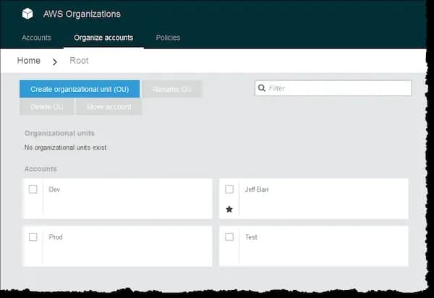Viewport: 434px width, 298px height.
Task: Click the star icon on Jeff Barr account
Action: point(229,209)
